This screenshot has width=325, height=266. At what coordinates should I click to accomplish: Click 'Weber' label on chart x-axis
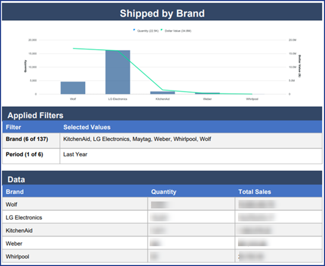click(x=207, y=99)
